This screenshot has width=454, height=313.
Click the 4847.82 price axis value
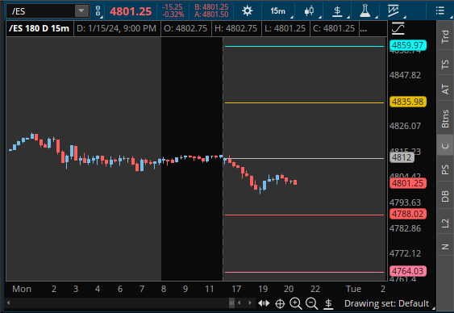[x=405, y=75]
